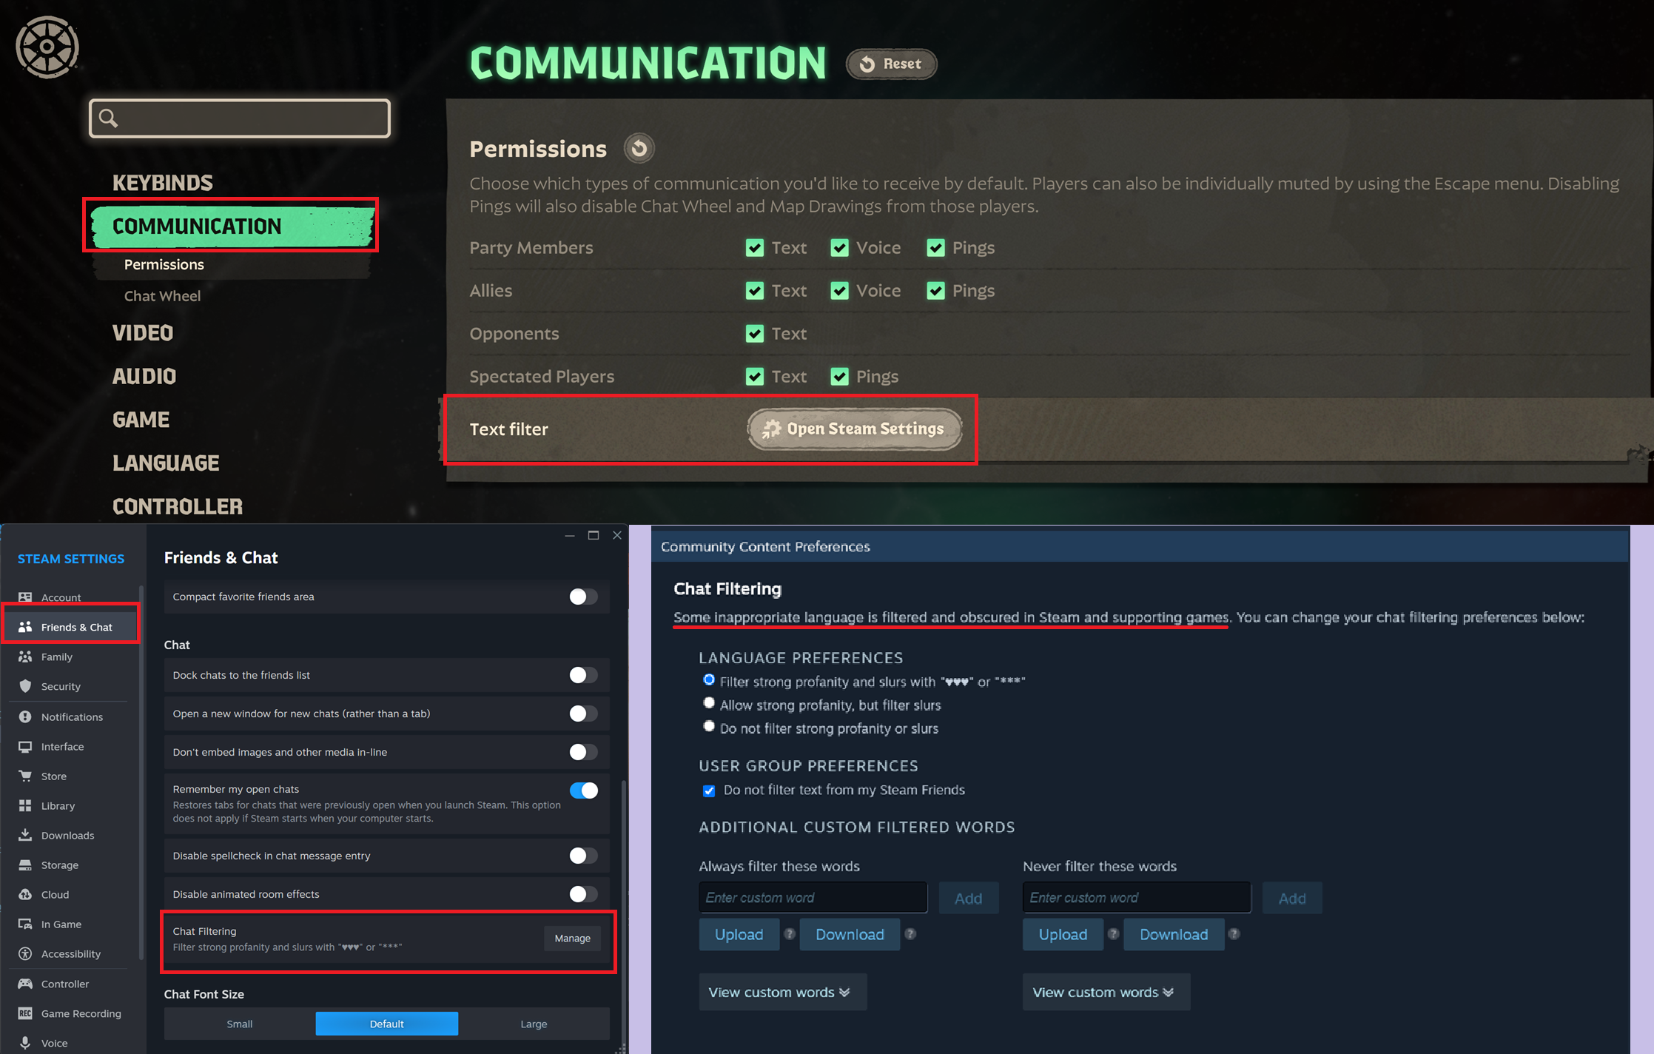The height and width of the screenshot is (1054, 1654).
Task: Set chat font size to Large
Action: (x=534, y=1024)
